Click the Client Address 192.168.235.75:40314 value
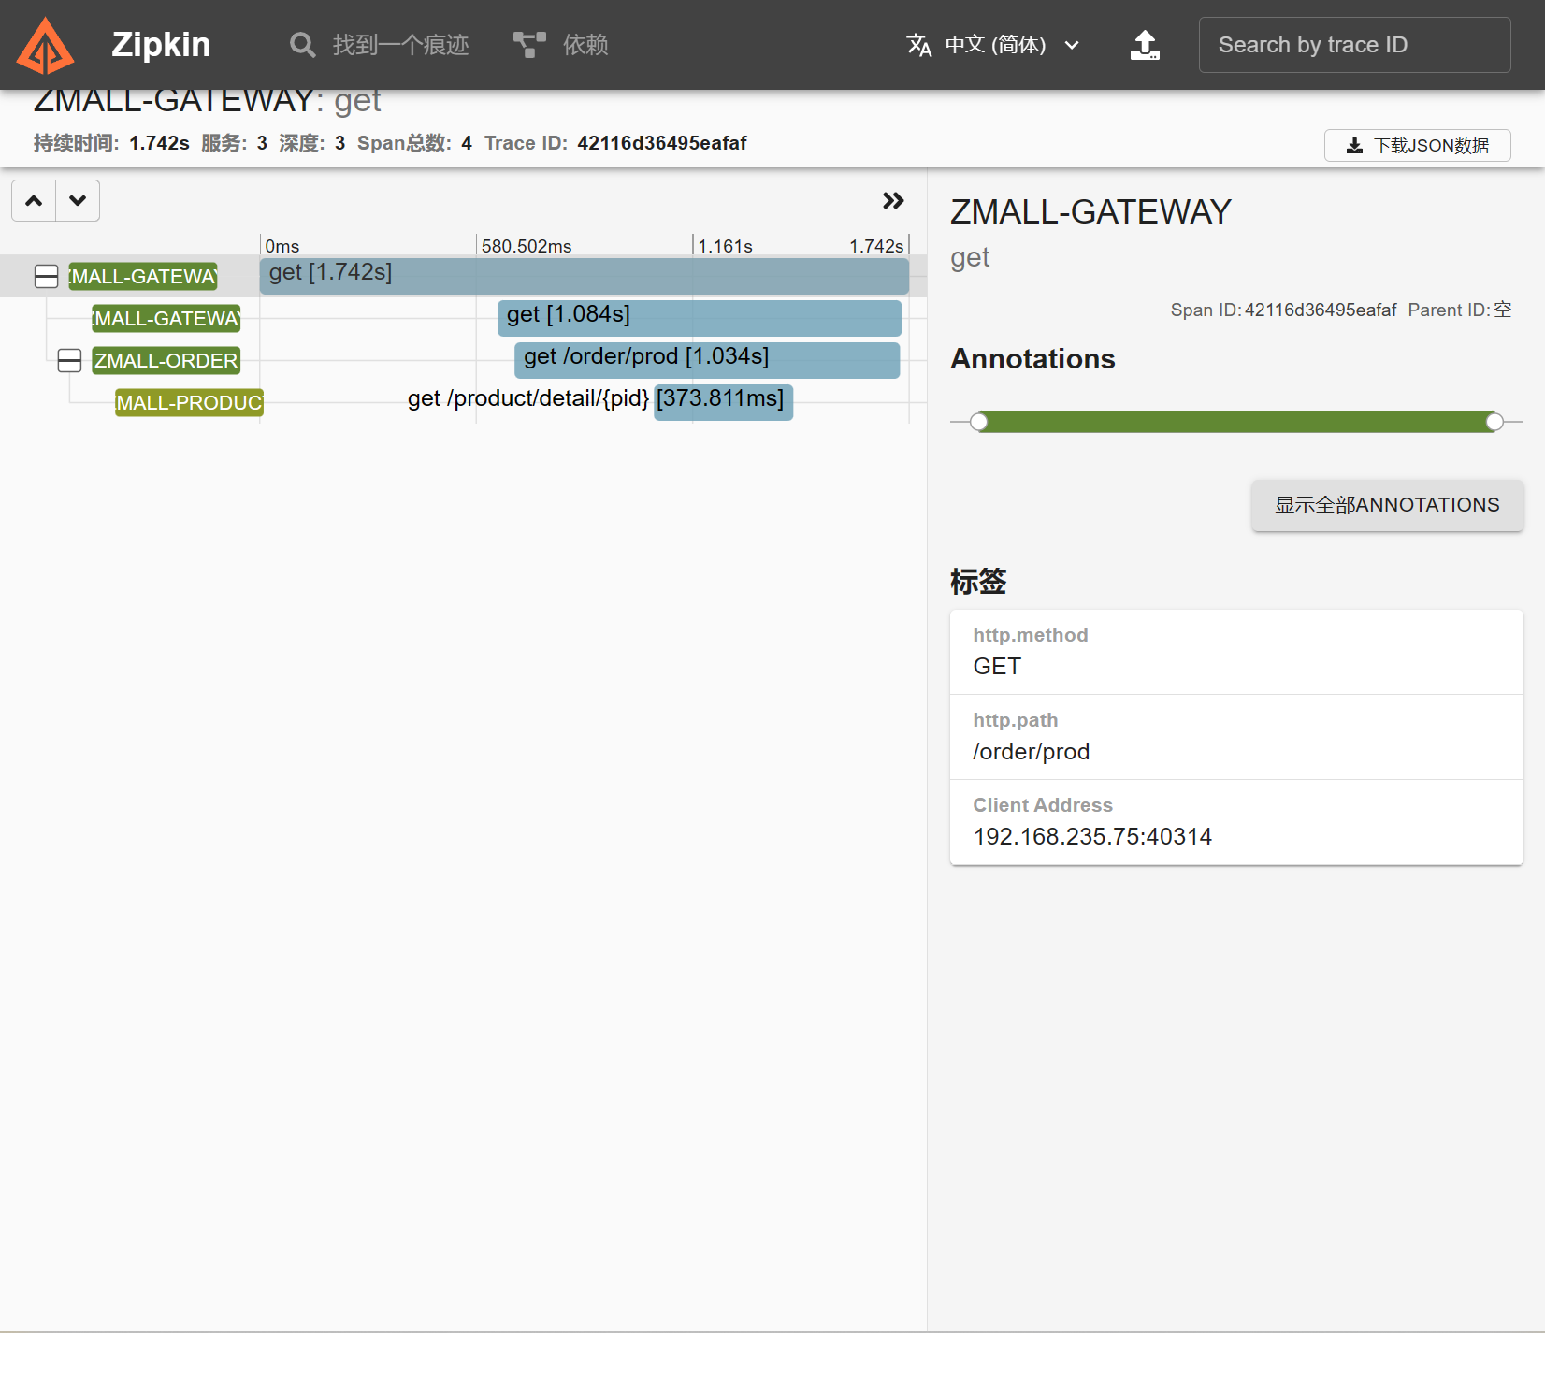Image resolution: width=1545 pixels, height=1386 pixels. pyautogui.click(x=1092, y=837)
